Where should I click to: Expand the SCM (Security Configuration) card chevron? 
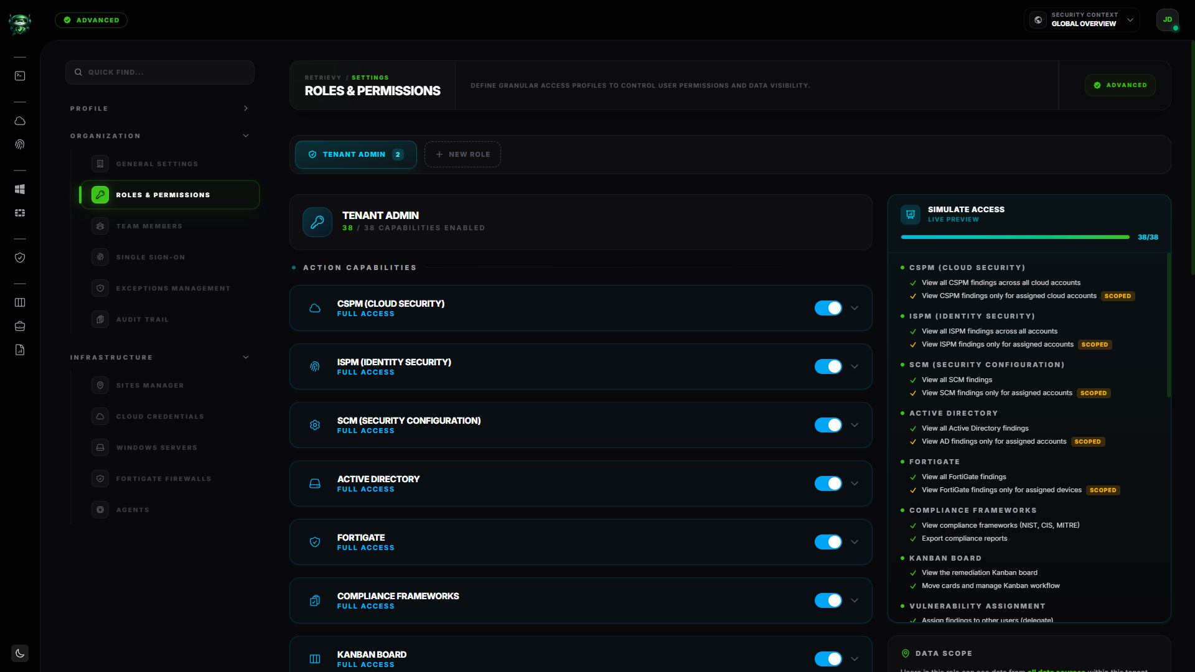point(855,425)
